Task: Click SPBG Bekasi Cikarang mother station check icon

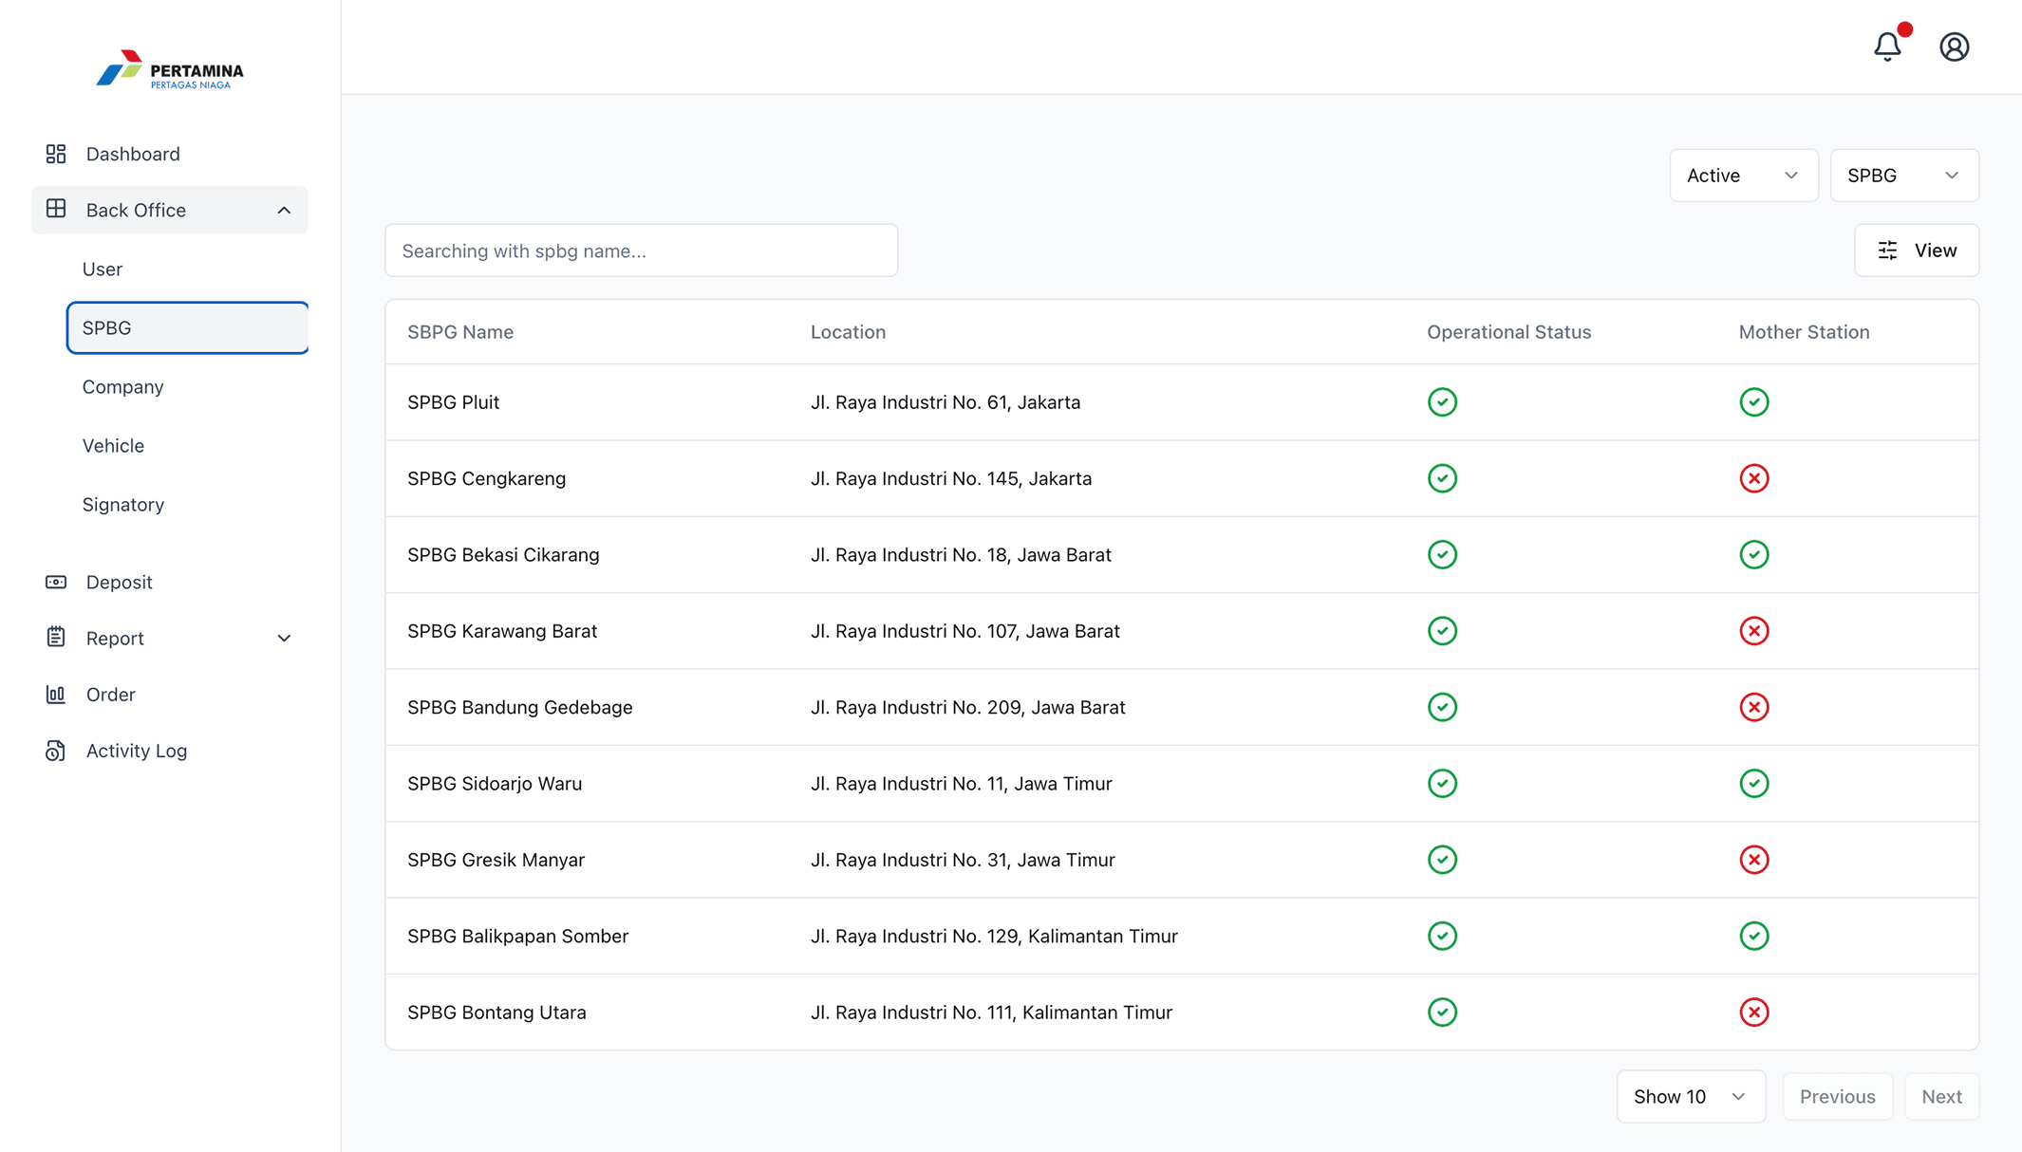Action: [1753, 554]
